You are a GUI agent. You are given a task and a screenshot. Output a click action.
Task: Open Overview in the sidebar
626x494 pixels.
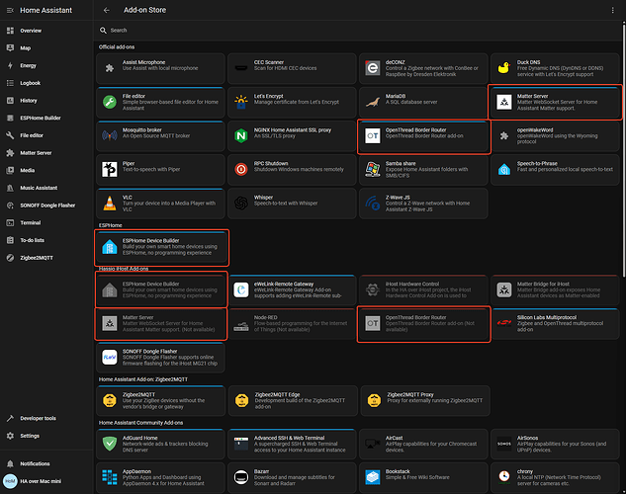tap(46, 31)
